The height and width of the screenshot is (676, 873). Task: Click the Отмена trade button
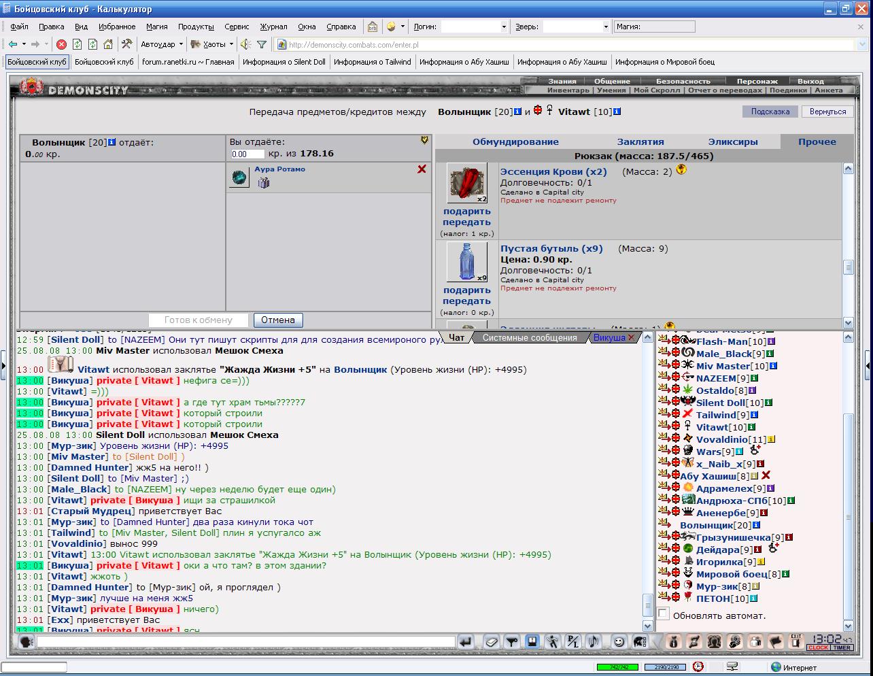tap(278, 320)
